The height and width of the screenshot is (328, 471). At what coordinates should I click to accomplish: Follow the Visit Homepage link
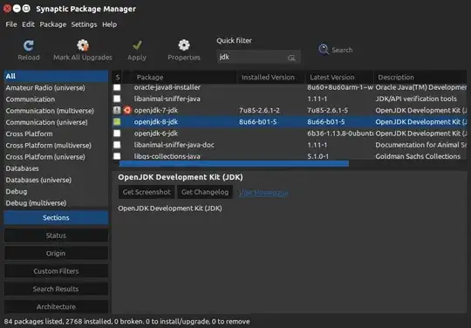(263, 193)
